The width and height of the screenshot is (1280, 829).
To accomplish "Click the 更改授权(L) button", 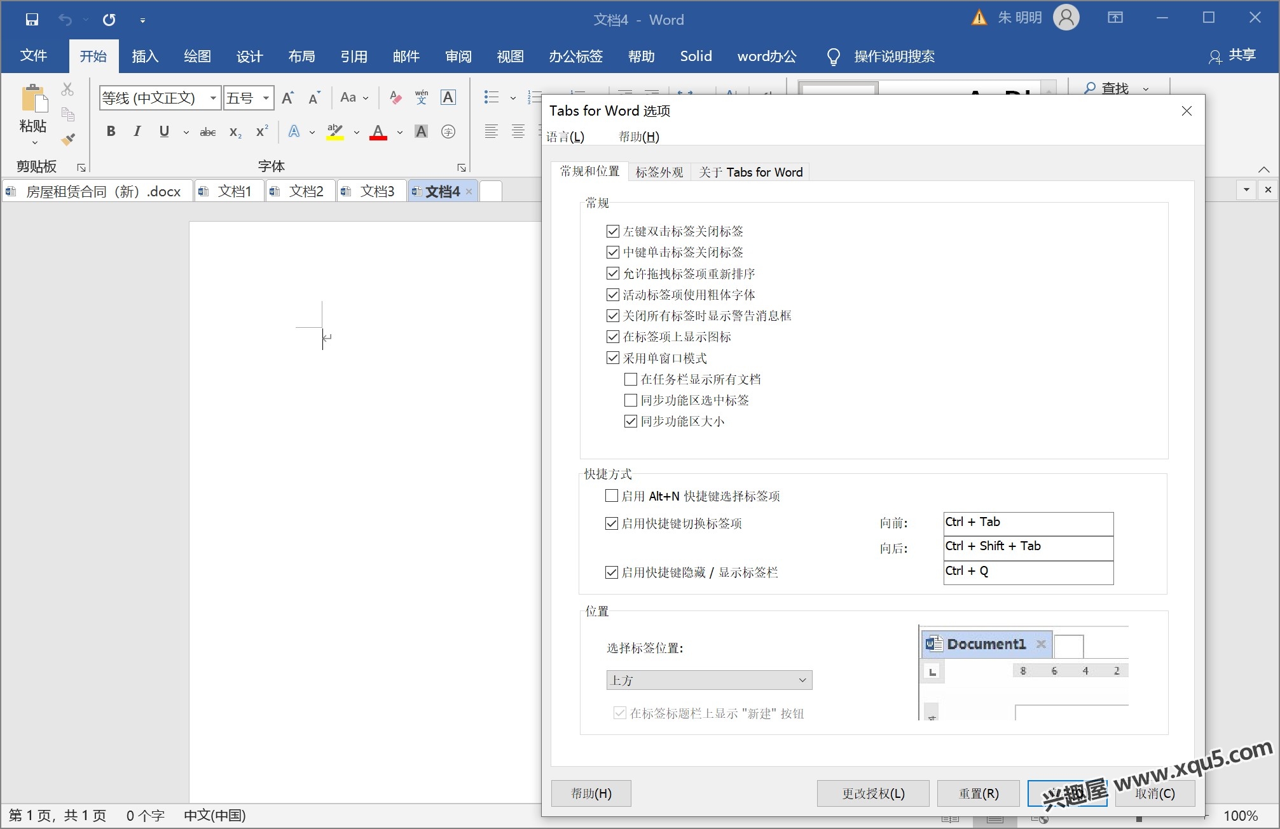I will [873, 793].
